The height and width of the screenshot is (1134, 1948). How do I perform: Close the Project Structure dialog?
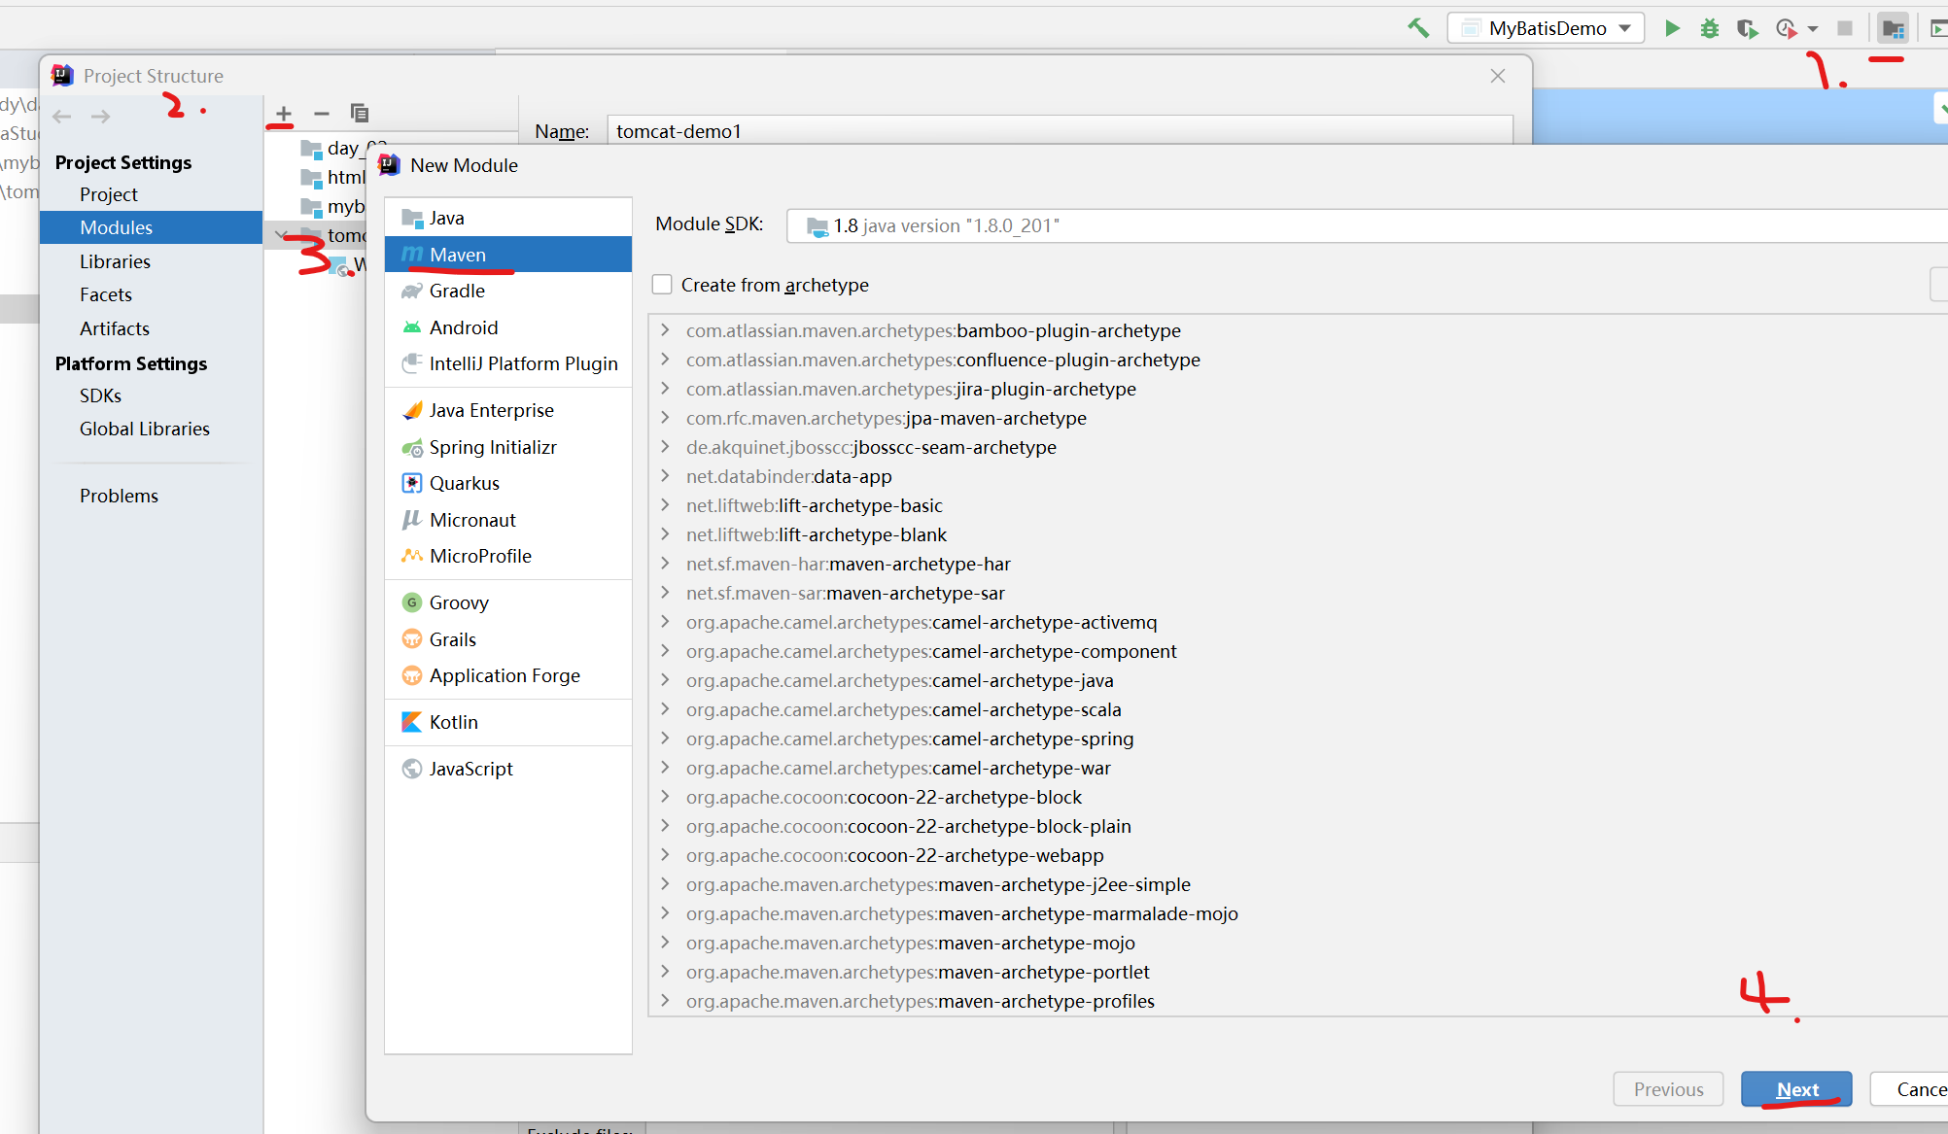[x=1498, y=76]
